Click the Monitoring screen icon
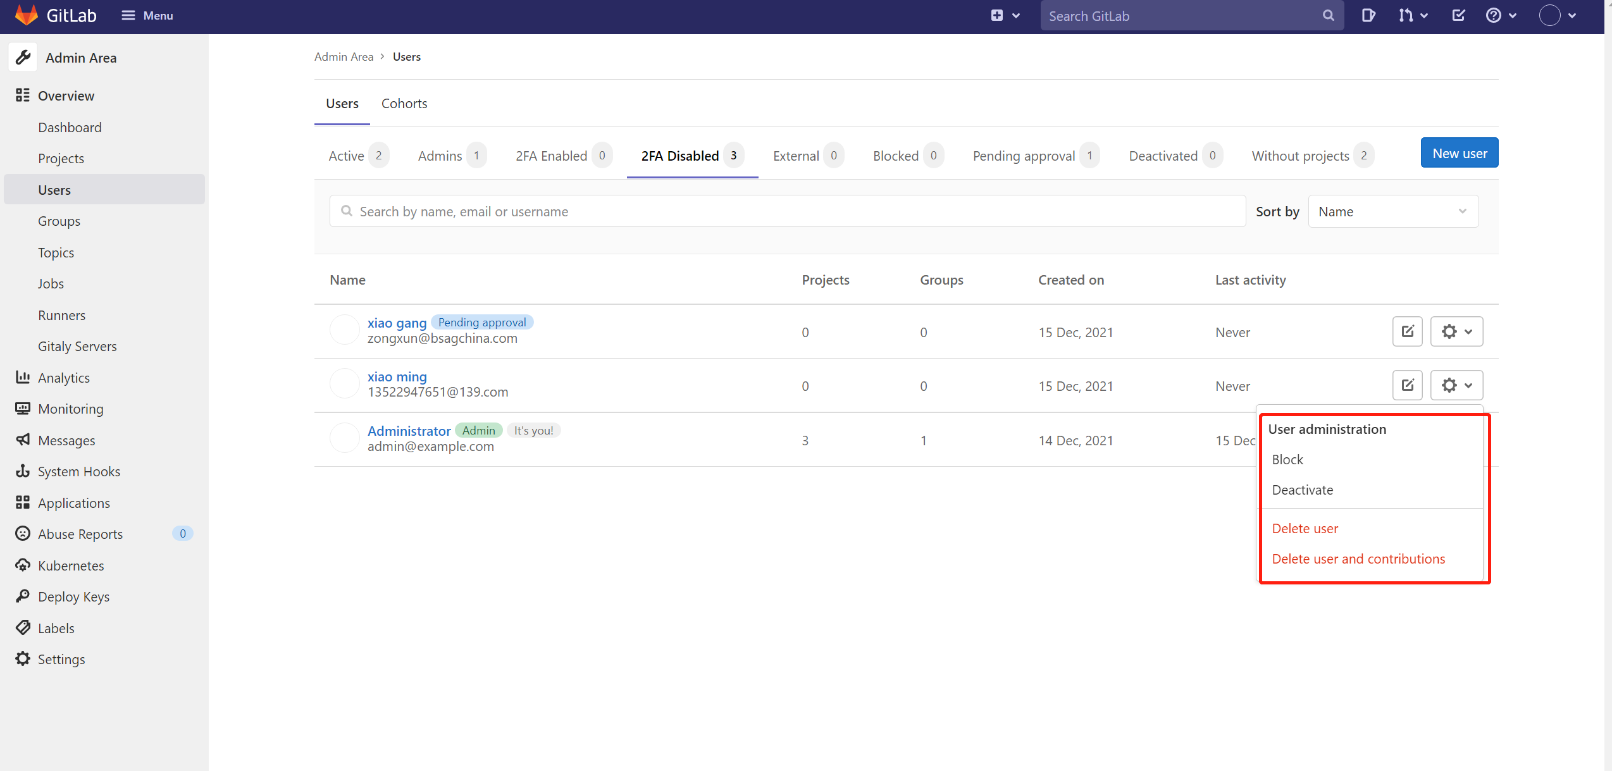The width and height of the screenshot is (1612, 771). (23, 409)
